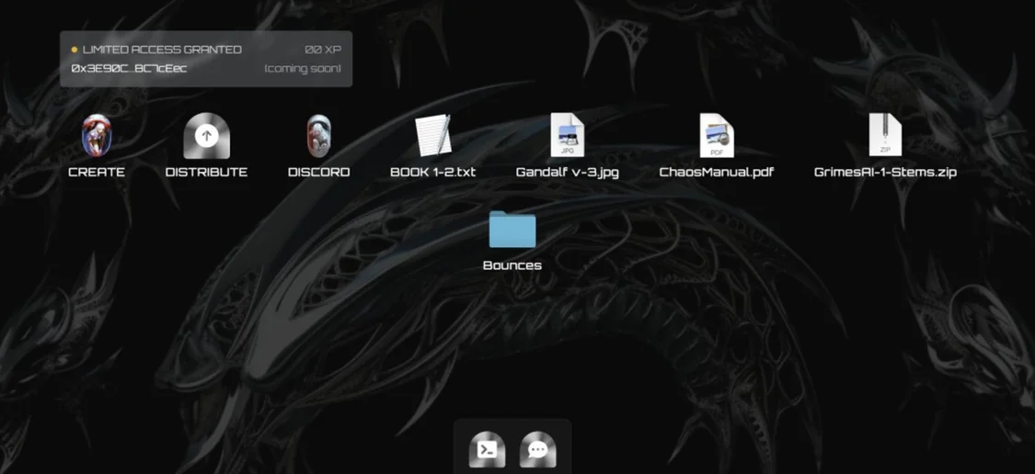Open the chat bubble icon in the dock

coord(538,449)
